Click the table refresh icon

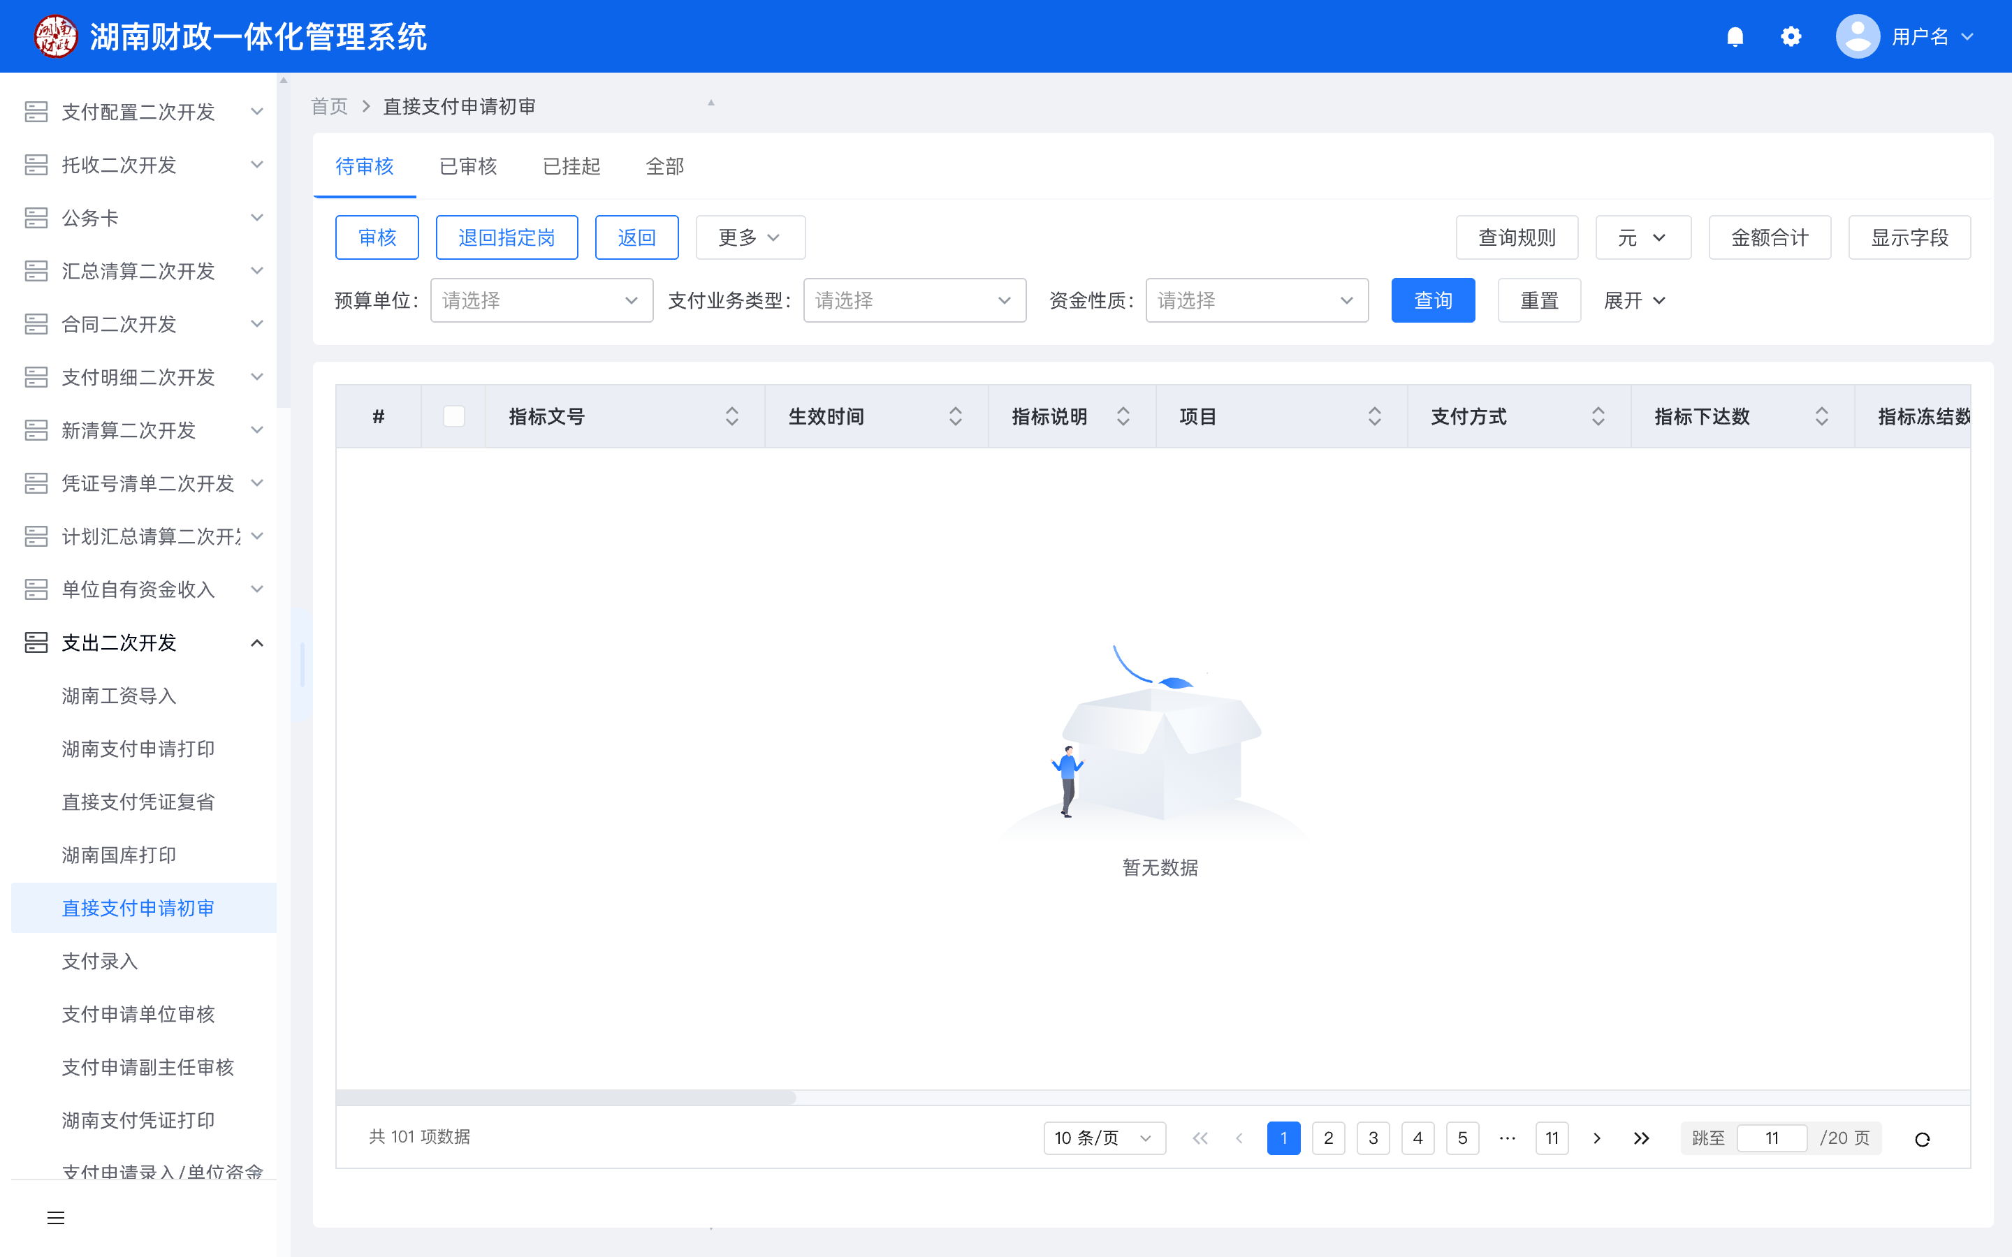(x=1922, y=1139)
